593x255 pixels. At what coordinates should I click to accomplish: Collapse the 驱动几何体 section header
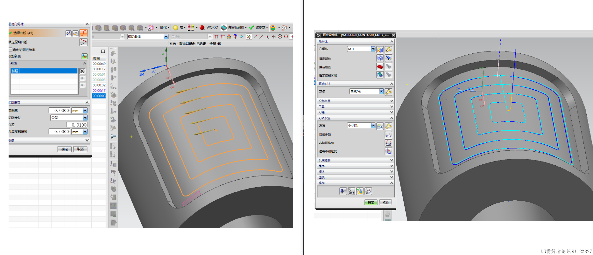pos(87,24)
